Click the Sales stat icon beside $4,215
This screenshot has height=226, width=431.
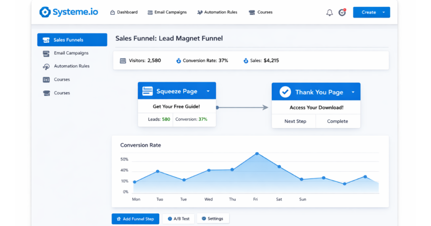[246, 60]
